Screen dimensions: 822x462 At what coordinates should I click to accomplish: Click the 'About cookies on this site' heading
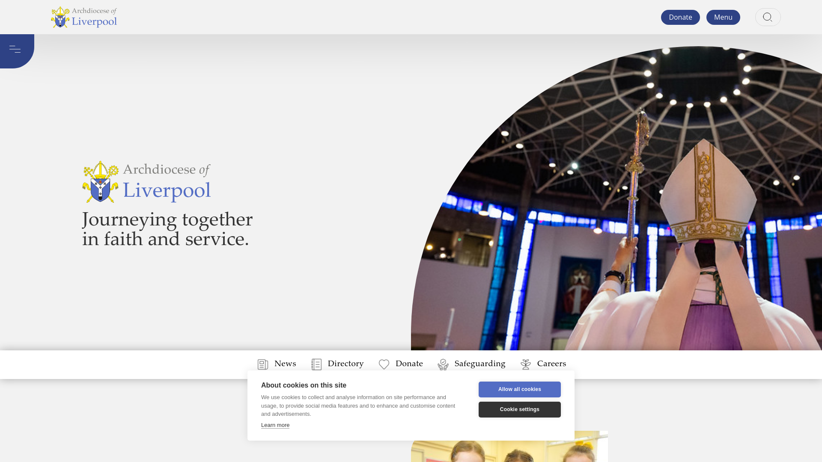tap(304, 385)
